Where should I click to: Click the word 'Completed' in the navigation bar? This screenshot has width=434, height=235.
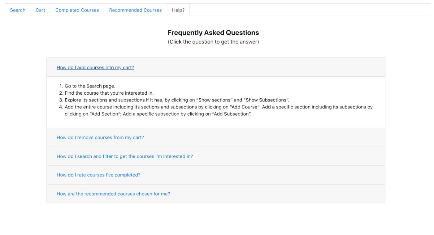[x=67, y=10]
